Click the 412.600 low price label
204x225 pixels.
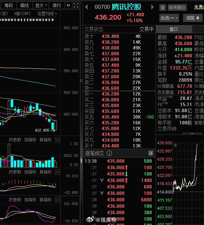42,130
